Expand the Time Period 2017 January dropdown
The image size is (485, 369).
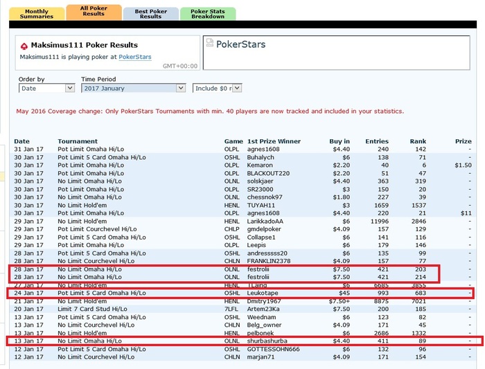tap(133, 89)
